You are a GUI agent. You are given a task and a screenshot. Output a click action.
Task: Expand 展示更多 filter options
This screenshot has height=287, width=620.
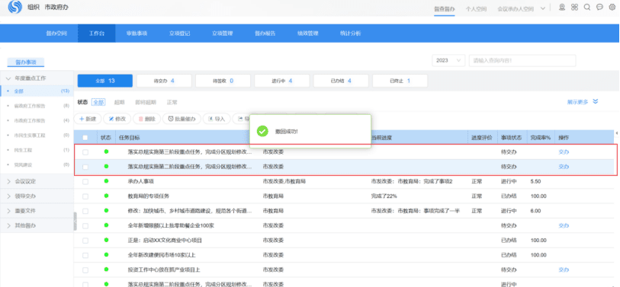[583, 102]
